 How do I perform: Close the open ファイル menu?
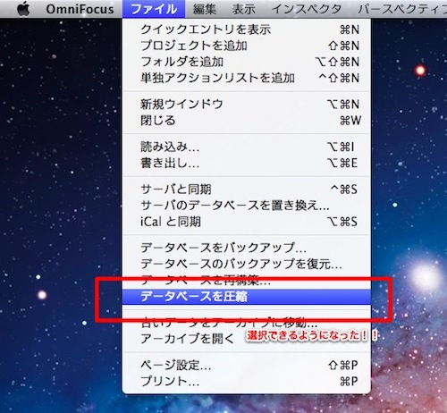coord(154,9)
